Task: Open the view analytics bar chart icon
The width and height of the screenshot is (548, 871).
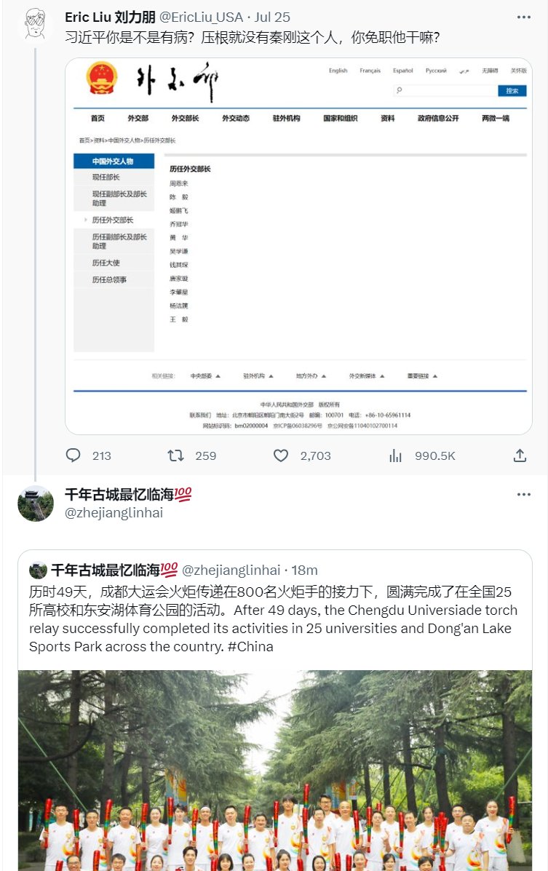Action: 395,456
